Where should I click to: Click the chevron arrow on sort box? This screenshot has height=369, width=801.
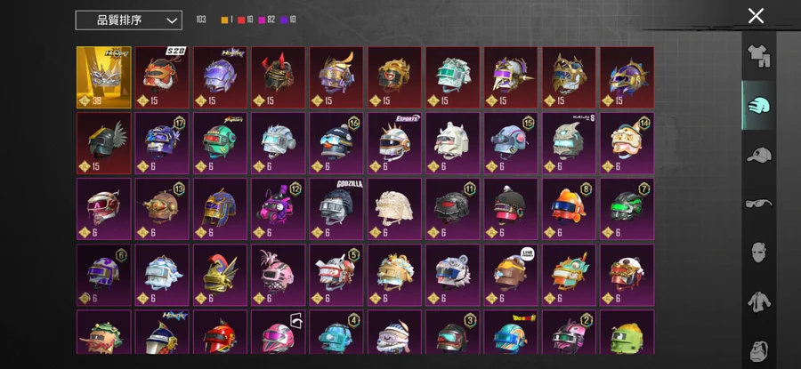click(x=173, y=21)
